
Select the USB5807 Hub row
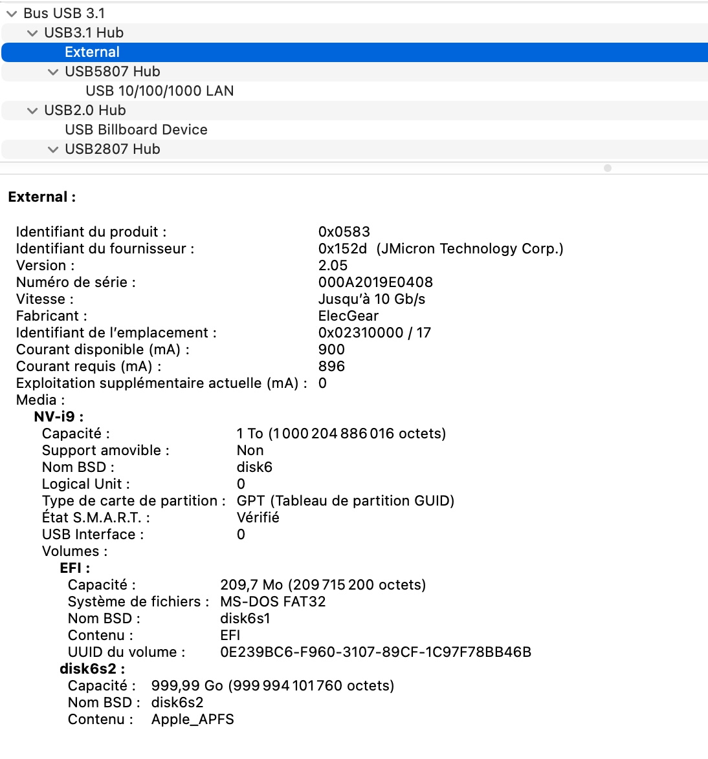click(354, 72)
